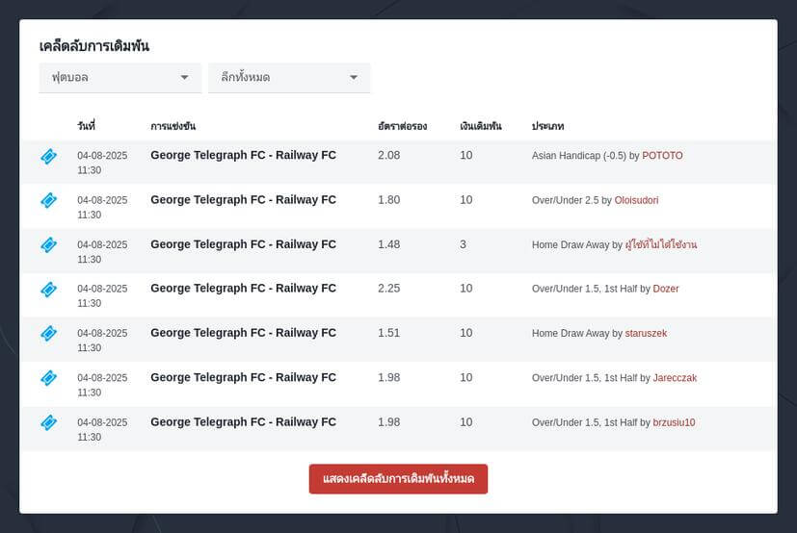The width and height of the screenshot is (797, 533).
Task: Click the ticket icon in the POTOTO row
Action: pos(48,156)
